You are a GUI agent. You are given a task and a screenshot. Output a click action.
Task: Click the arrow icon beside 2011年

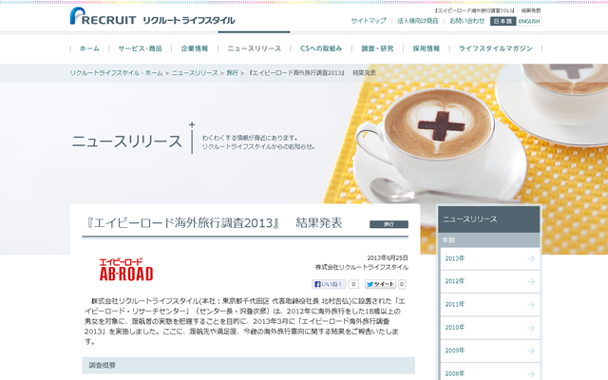pyautogui.click(x=530, y=304)
